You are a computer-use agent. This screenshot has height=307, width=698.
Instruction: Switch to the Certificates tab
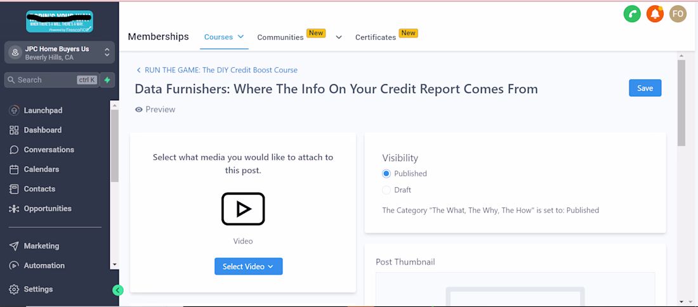(375, 37)
